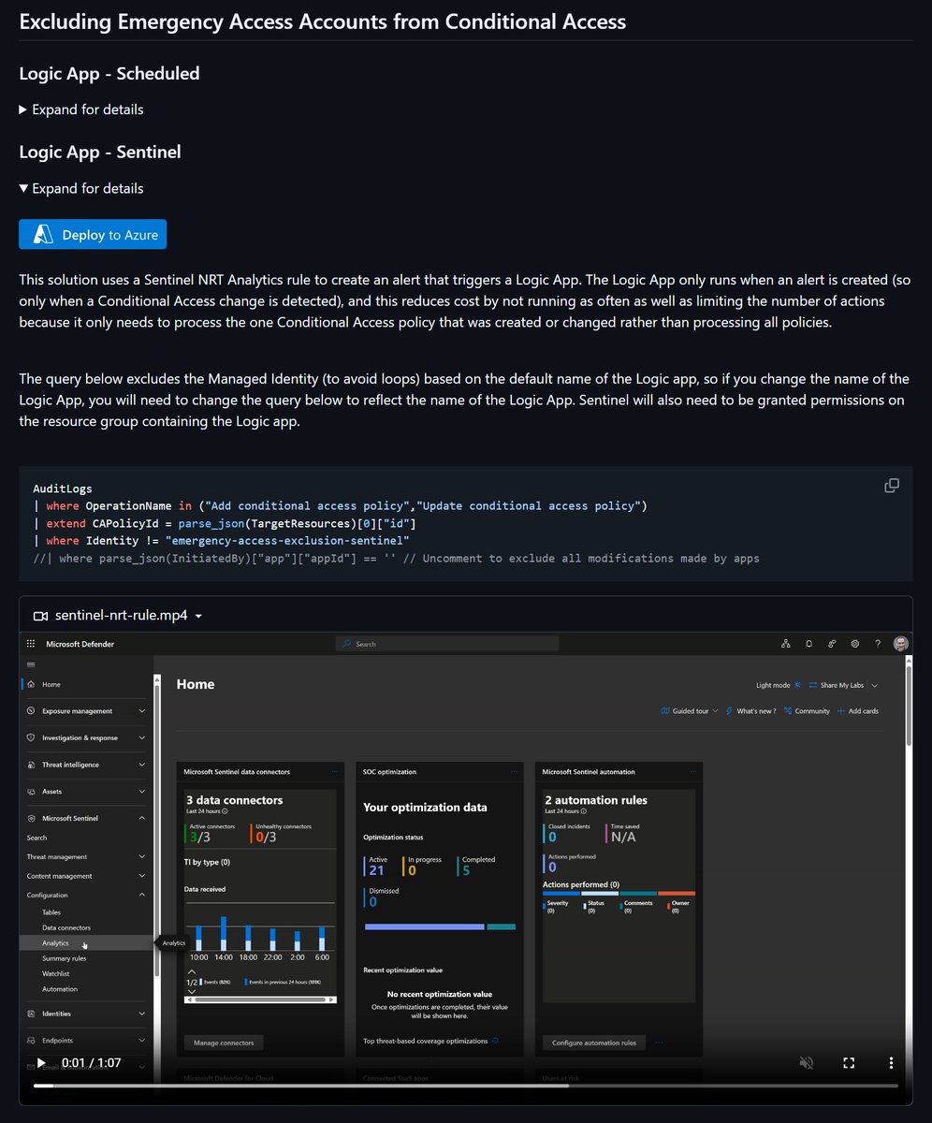Expand the Identities section
Image resolution: width=932 pixels, height=1123 pixels.
tap(141, 1014)
